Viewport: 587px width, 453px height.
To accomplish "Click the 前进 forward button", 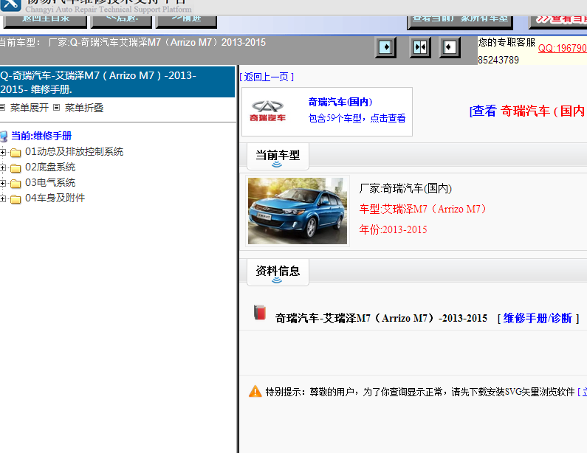I will (186, 21).
